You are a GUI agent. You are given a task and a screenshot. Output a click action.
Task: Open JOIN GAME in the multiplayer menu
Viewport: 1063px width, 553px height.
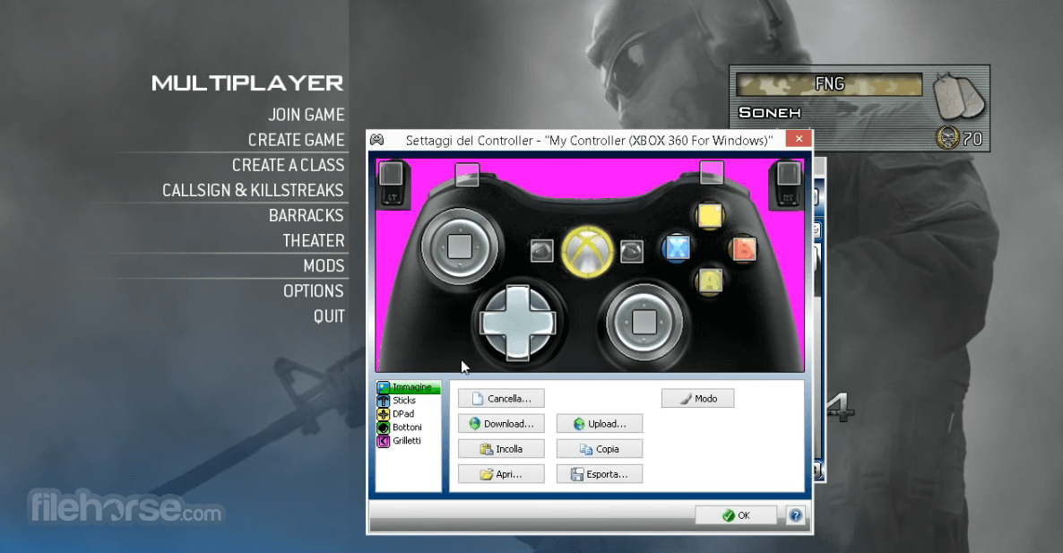(x=307, y=115)
